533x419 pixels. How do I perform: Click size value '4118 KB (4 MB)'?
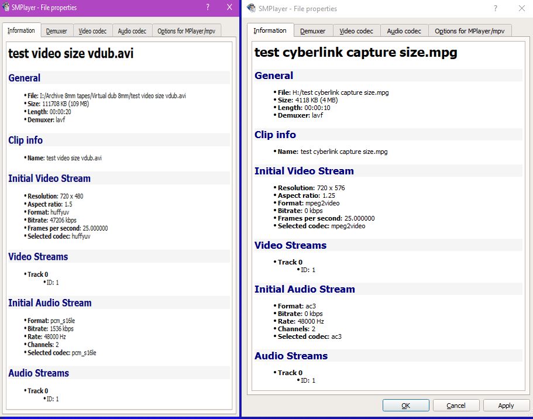(x=317, y=100)
